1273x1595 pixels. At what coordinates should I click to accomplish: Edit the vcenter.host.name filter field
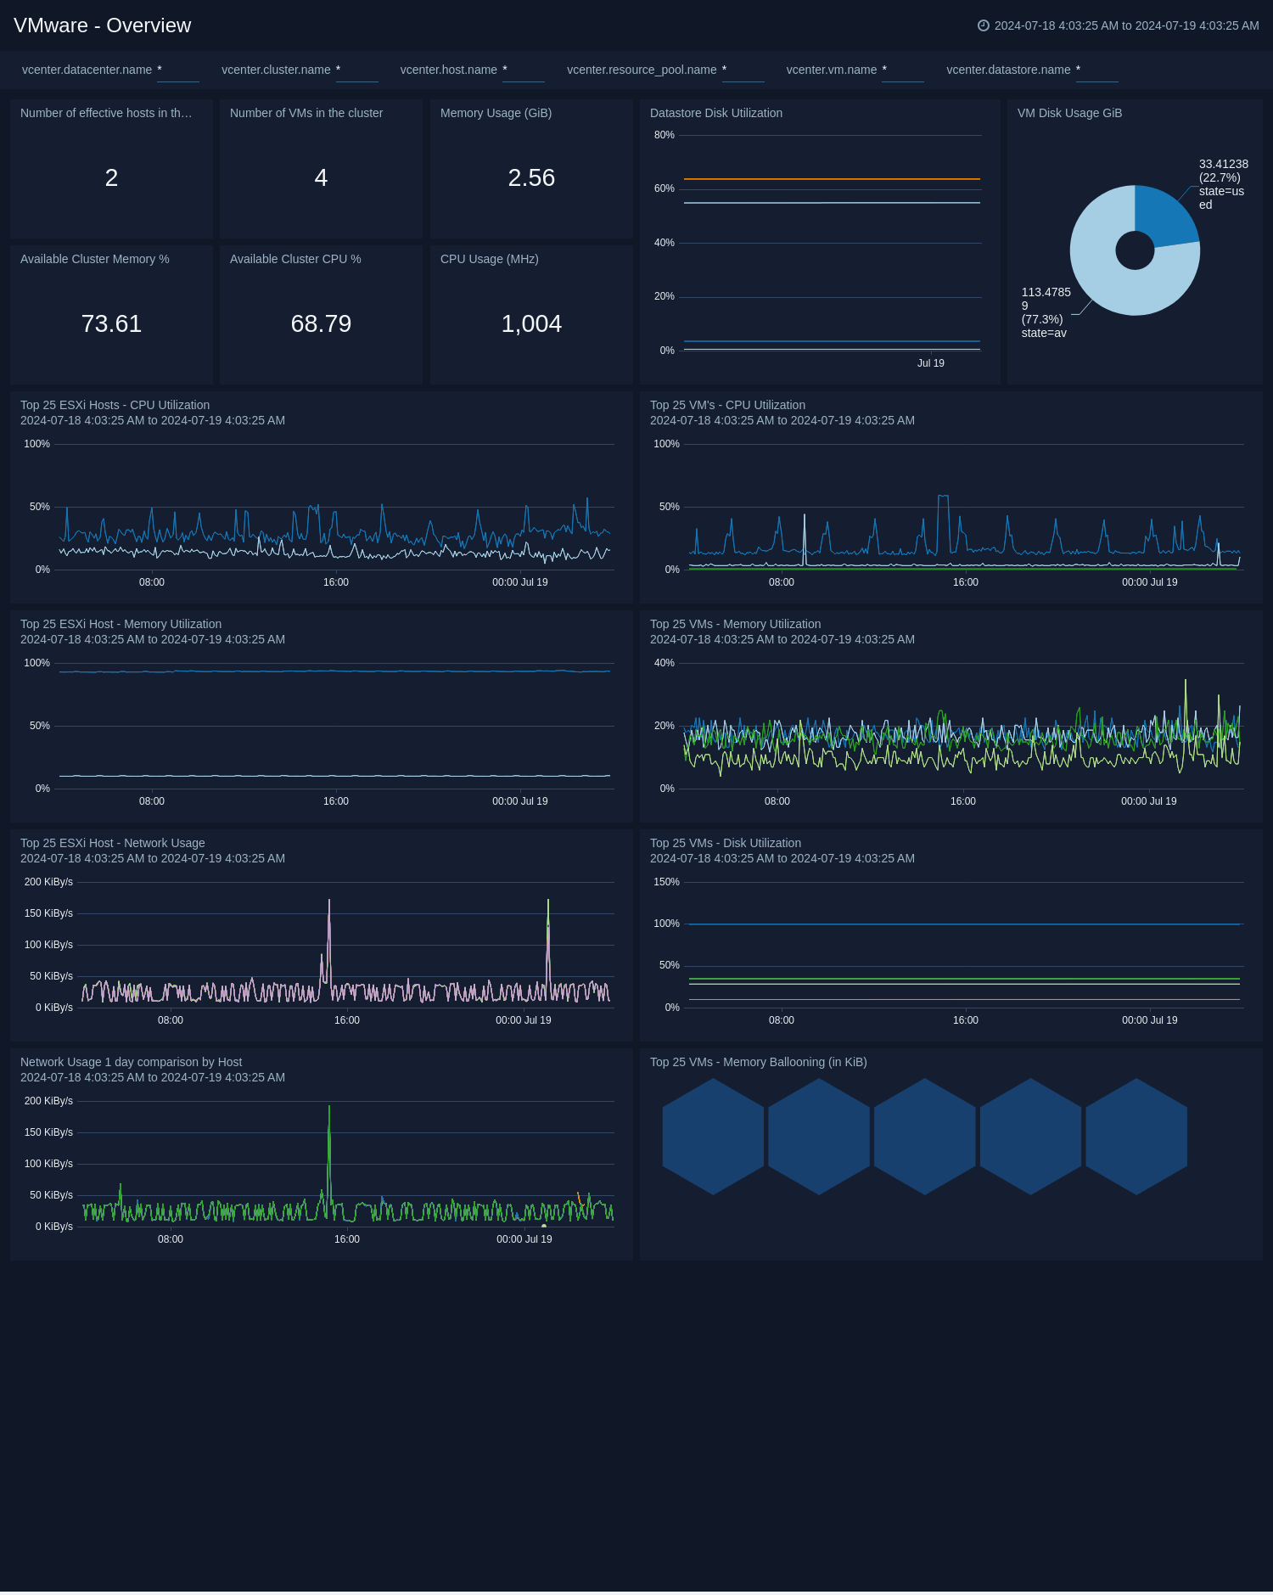524,70
